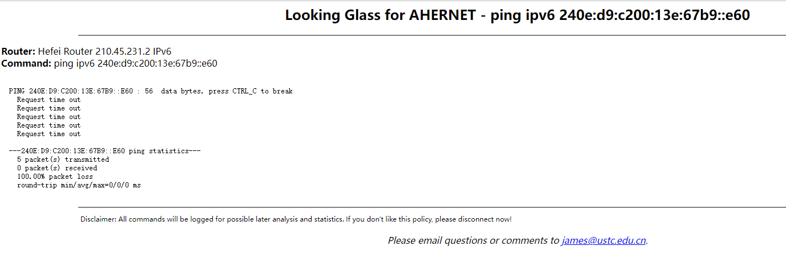The image size is (786, 270).
Task: Click the horizontal rule below the page heading
Action: (432, 35)
